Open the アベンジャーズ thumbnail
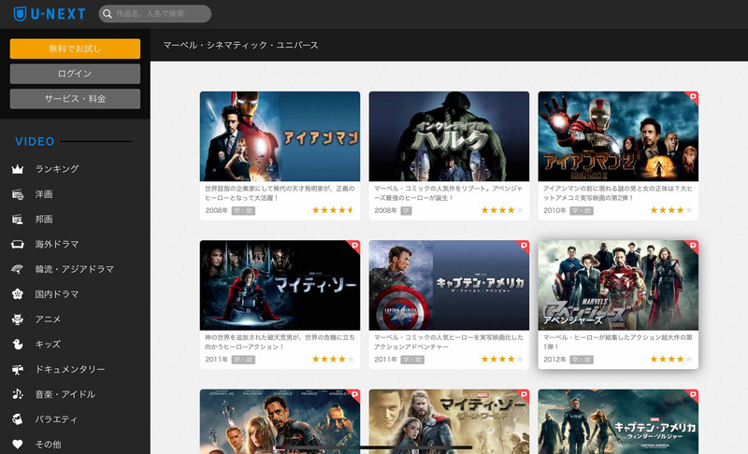 click(x=618, y=285)
